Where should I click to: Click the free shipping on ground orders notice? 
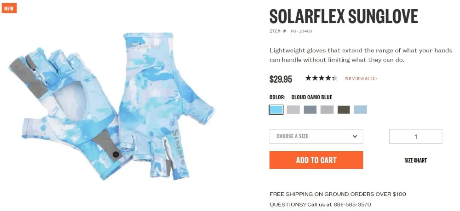point(338,194)
